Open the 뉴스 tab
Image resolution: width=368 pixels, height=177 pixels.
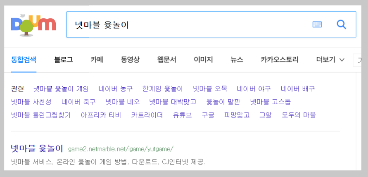pos(236,60)
